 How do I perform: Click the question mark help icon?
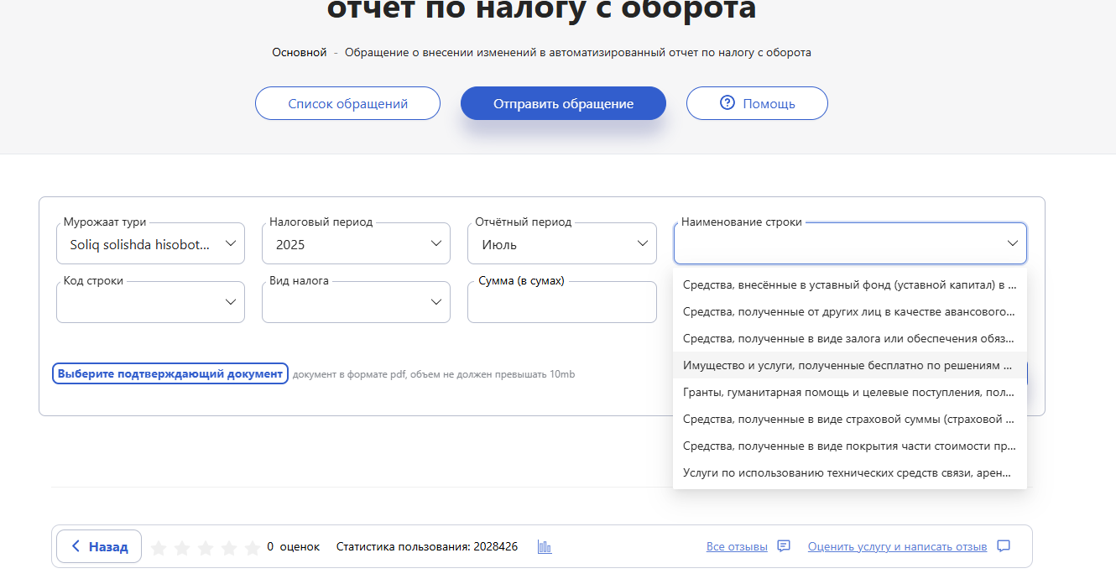pos(727,103)
